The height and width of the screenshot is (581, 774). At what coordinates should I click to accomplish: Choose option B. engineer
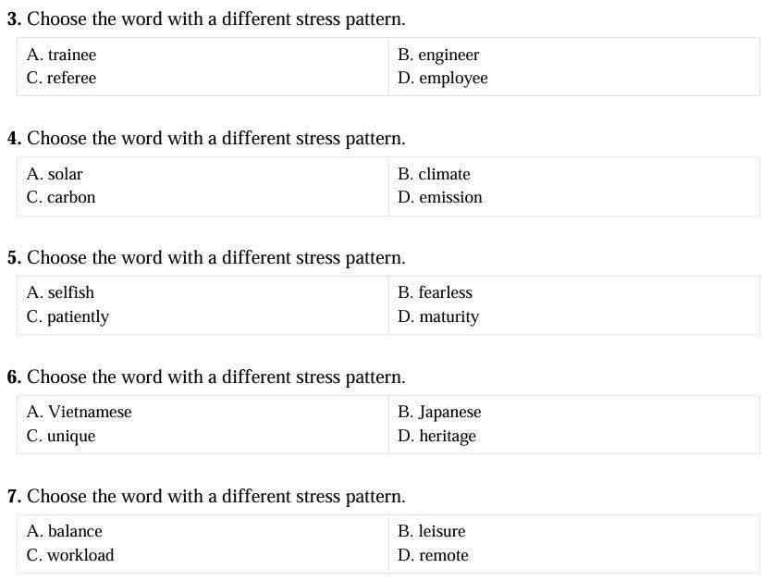click(438, 56)
